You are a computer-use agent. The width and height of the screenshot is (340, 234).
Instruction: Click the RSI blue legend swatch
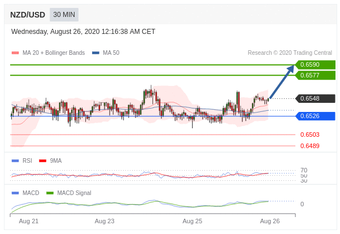pos(15,161)
